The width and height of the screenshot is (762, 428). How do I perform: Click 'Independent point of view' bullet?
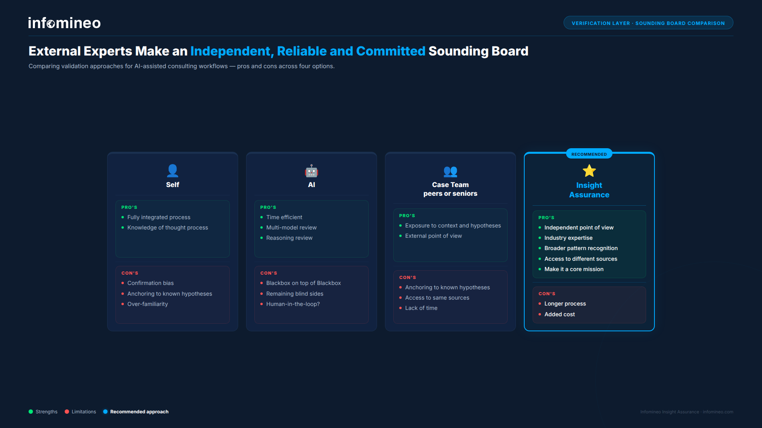579,227
